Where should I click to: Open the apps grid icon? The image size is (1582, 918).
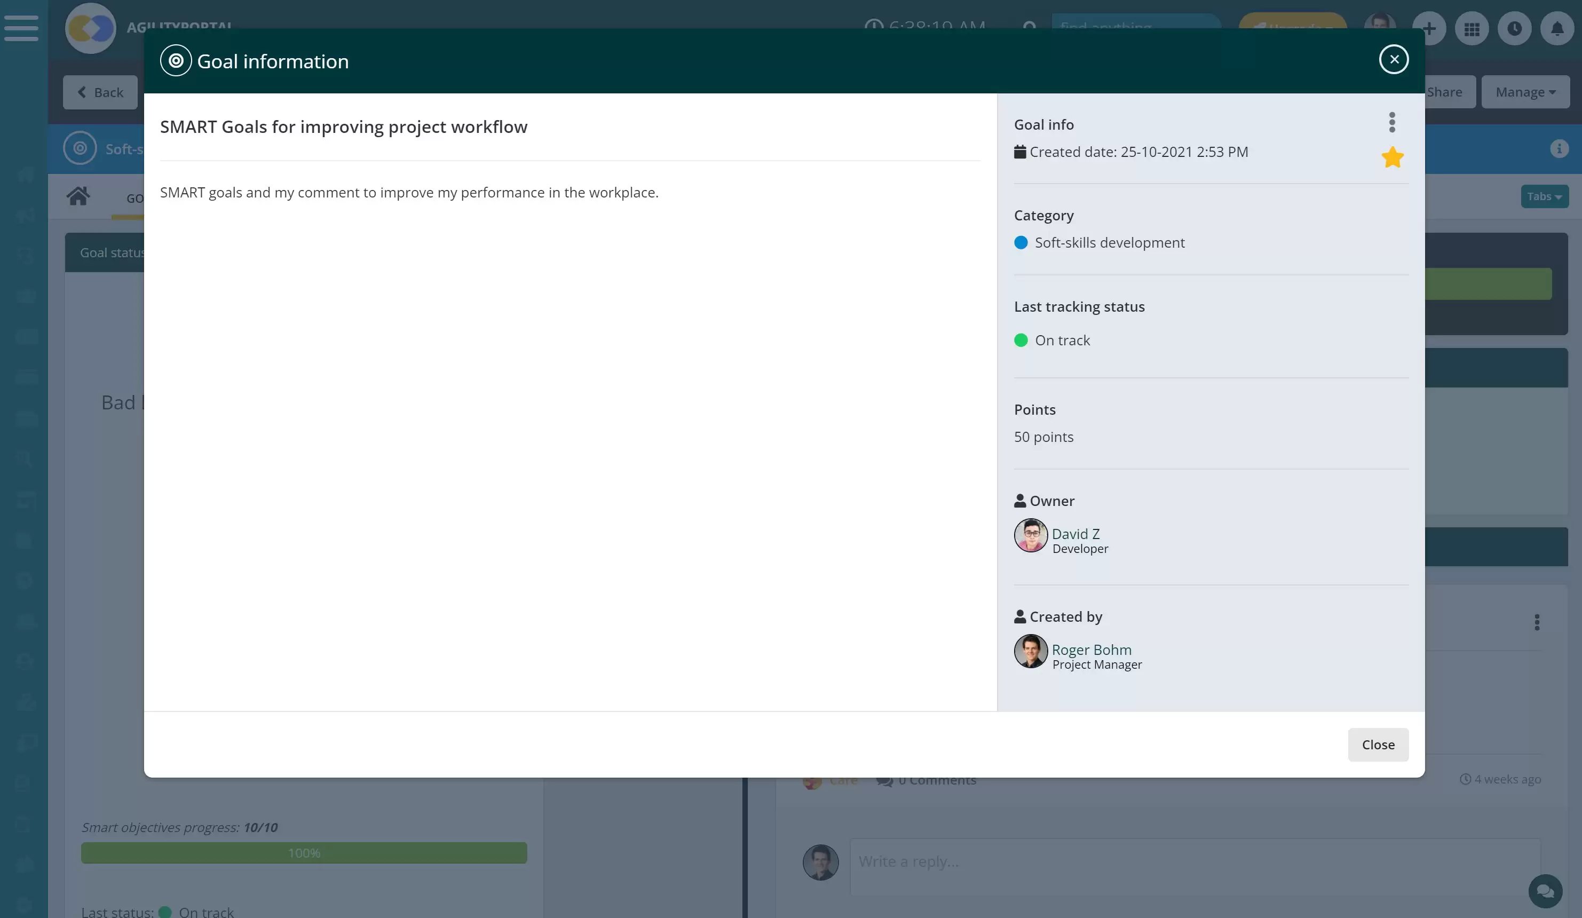1472,29
